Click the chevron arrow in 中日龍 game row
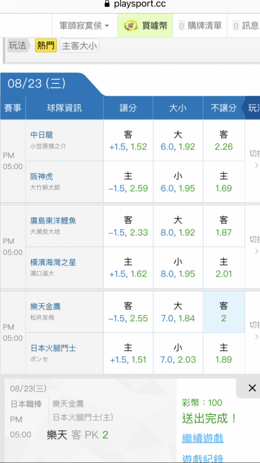The width and height of the screenshot is (260, 463). (x=256, y=166)
